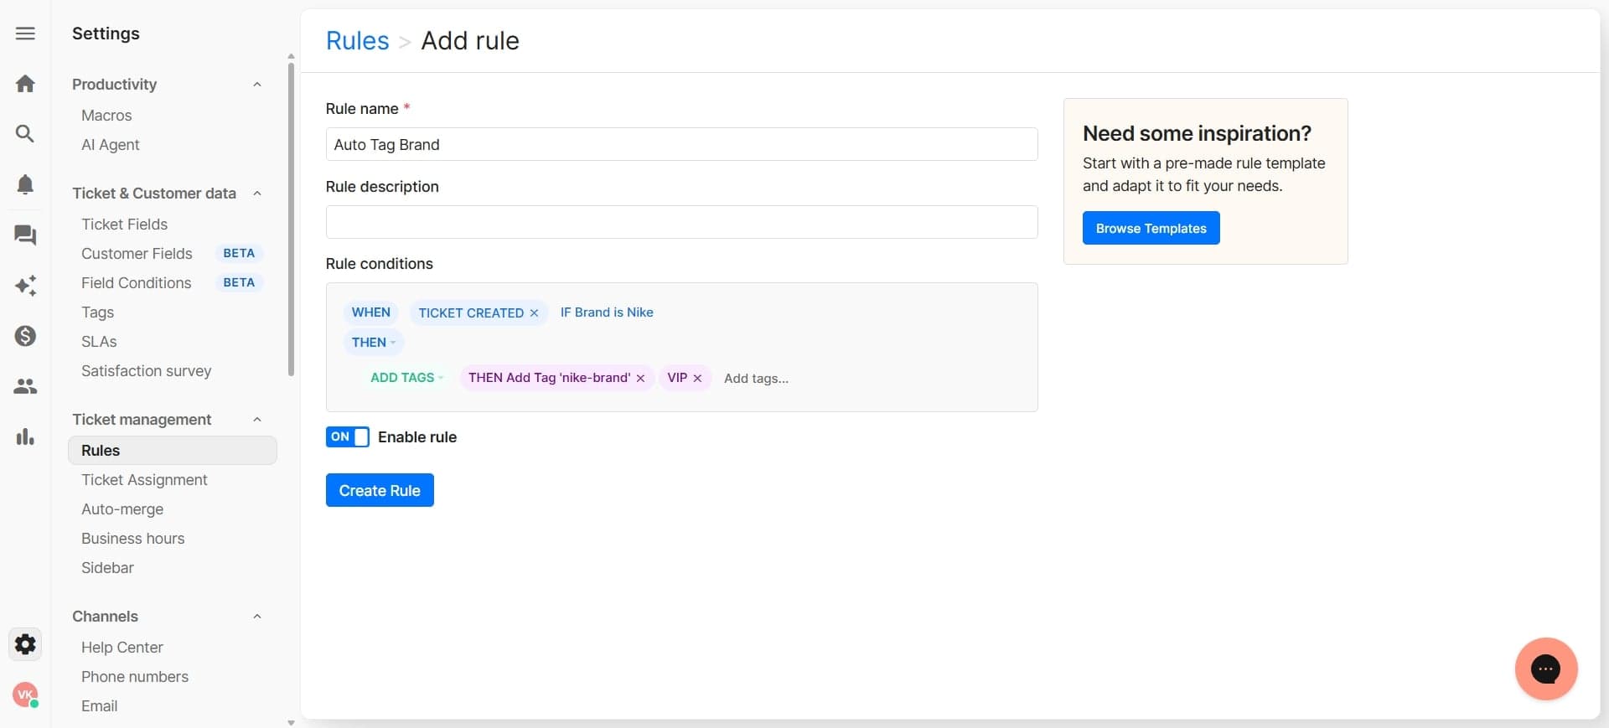Open the dollar revenue icon

pyautogui.click(x=25, y=336)
